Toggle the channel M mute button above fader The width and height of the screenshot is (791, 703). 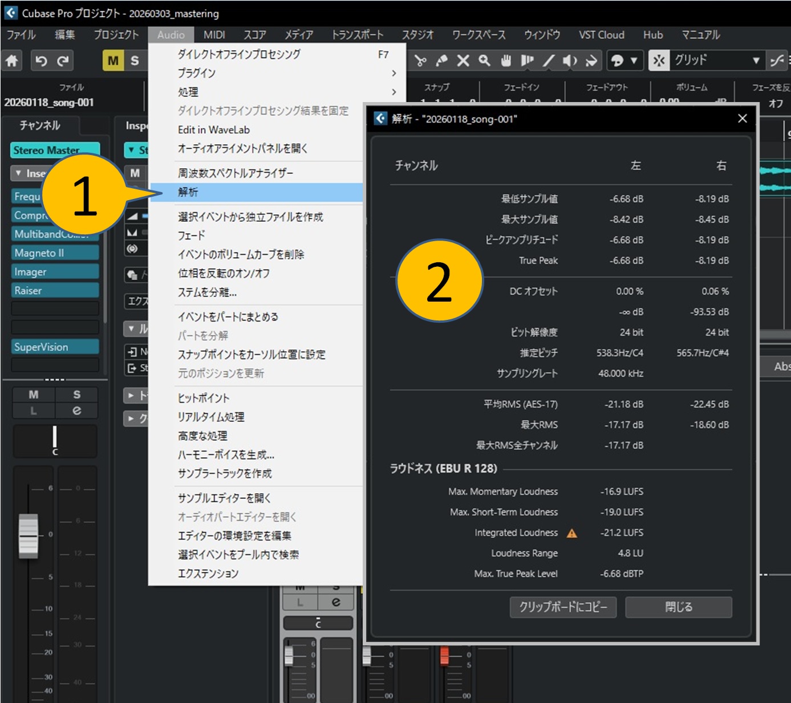click(x=34, y=395)
